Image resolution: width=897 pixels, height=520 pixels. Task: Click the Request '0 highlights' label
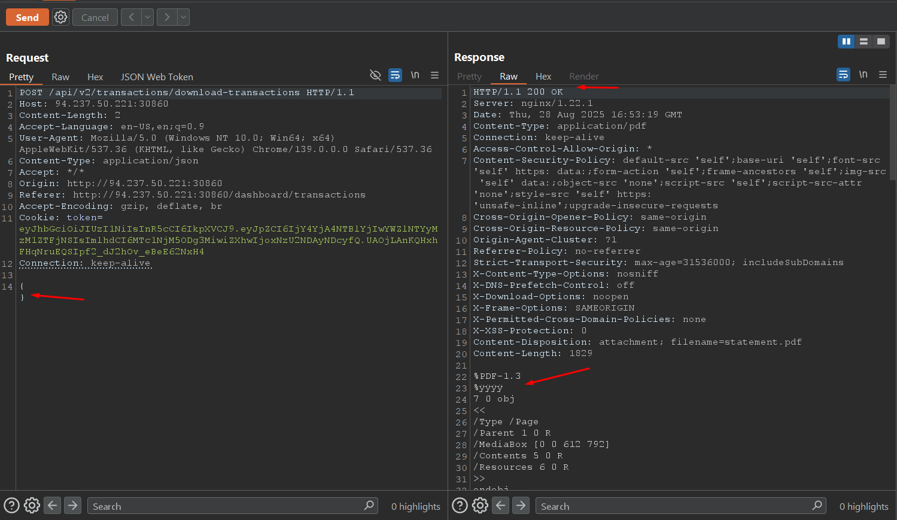416,506
